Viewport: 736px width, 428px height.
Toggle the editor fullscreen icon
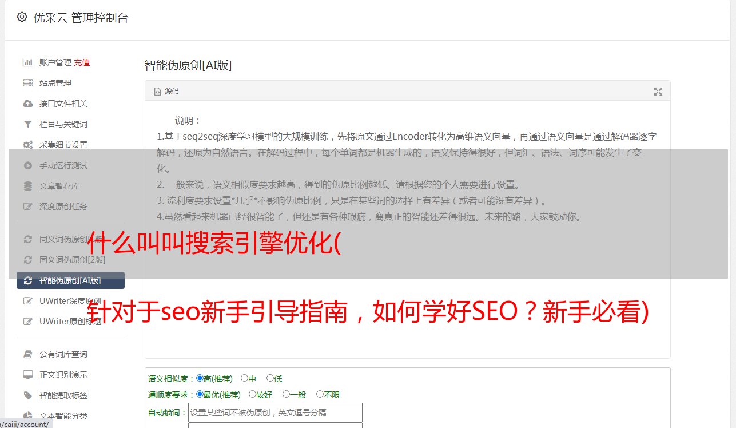658,92
